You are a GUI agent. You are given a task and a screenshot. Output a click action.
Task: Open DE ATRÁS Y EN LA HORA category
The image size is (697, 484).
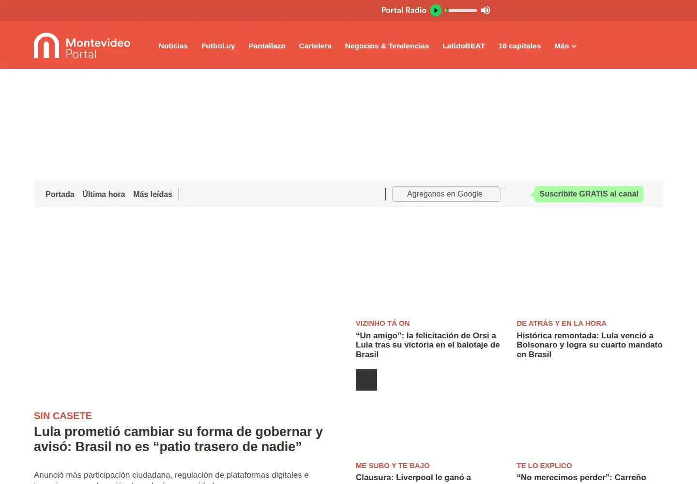coord(561,323)
